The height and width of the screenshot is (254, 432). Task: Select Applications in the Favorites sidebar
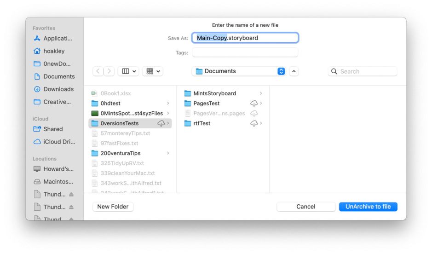coord(58,39)
